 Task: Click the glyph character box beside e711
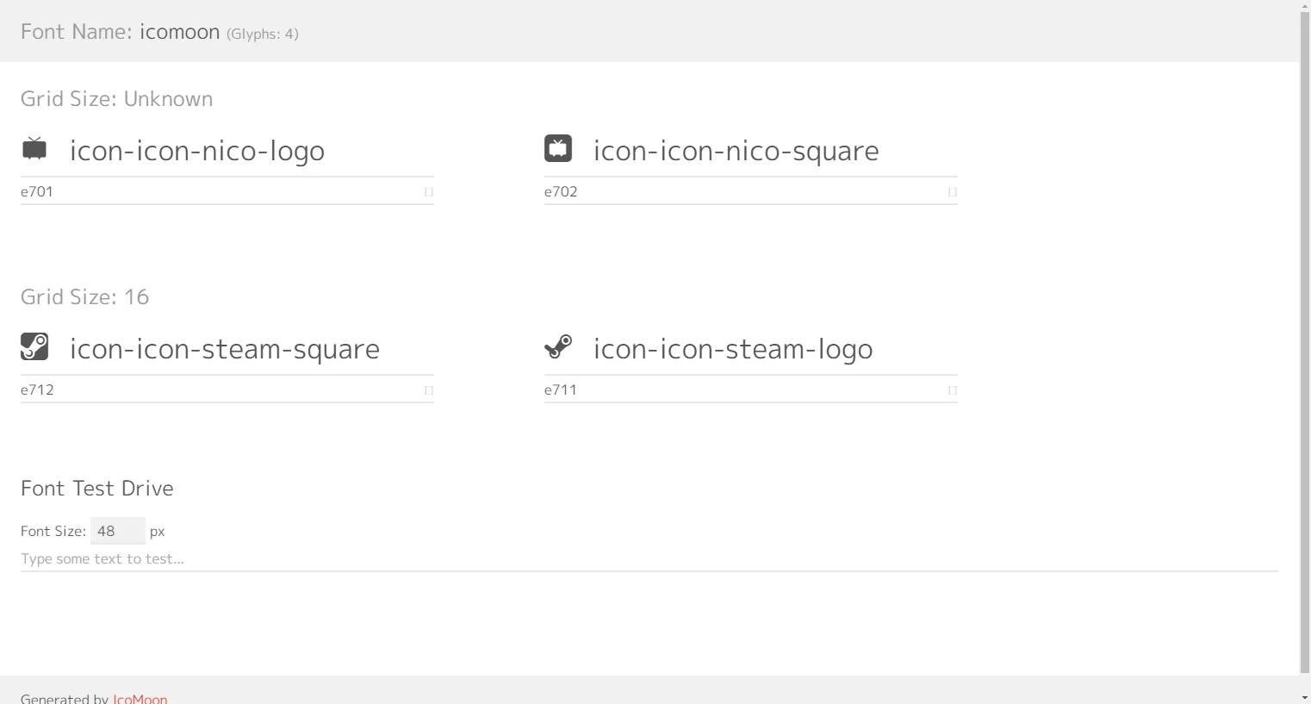click(953, 390)
